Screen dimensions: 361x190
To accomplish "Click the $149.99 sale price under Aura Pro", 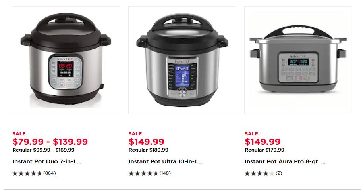I will tap(263, 142).
